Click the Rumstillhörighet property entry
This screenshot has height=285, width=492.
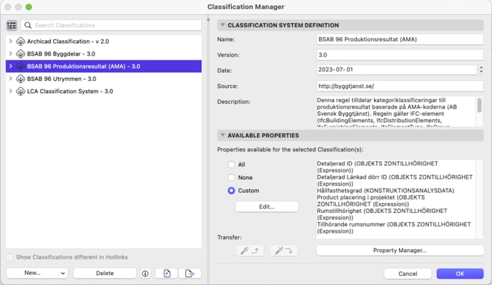[382, 214]
